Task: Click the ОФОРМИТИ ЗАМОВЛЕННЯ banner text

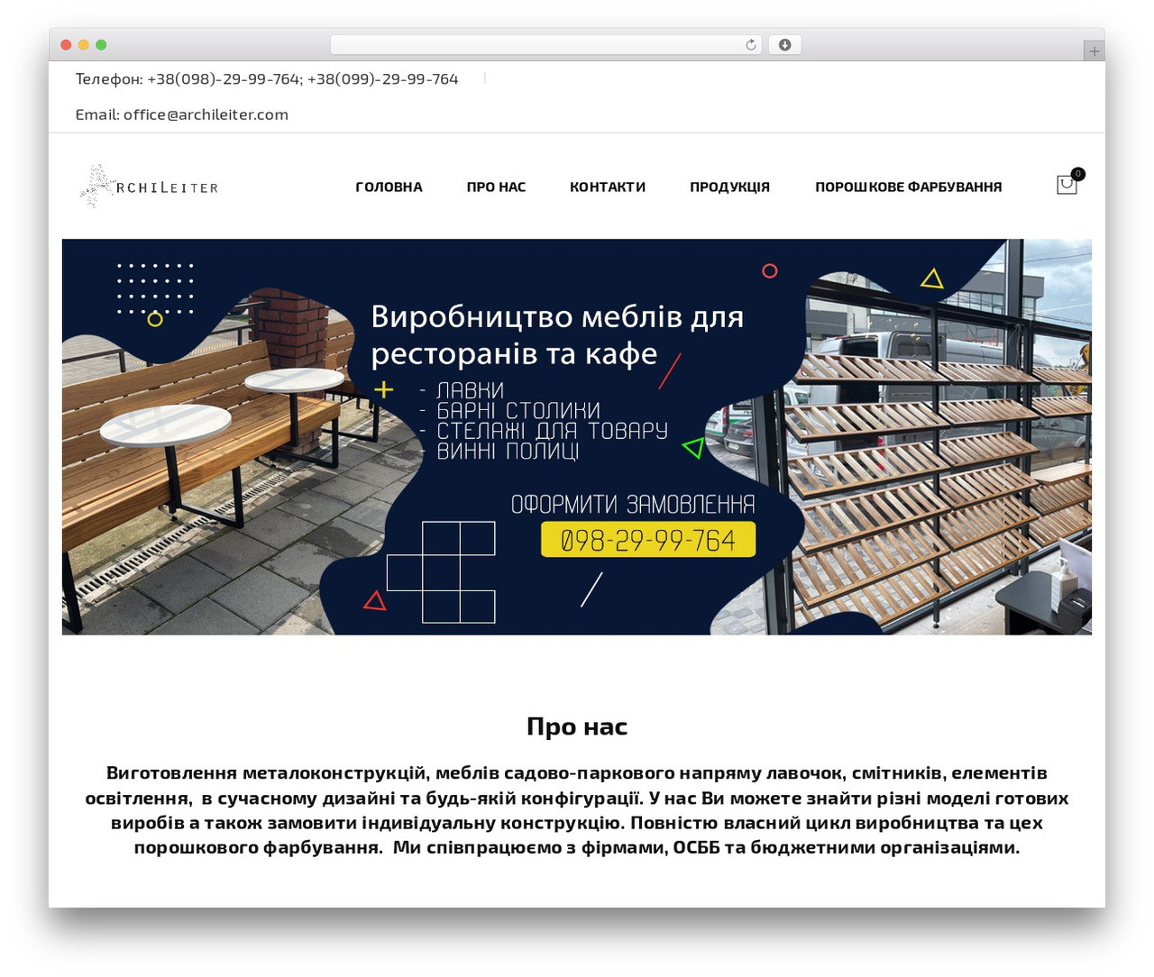Action: (x=633, y=504)
